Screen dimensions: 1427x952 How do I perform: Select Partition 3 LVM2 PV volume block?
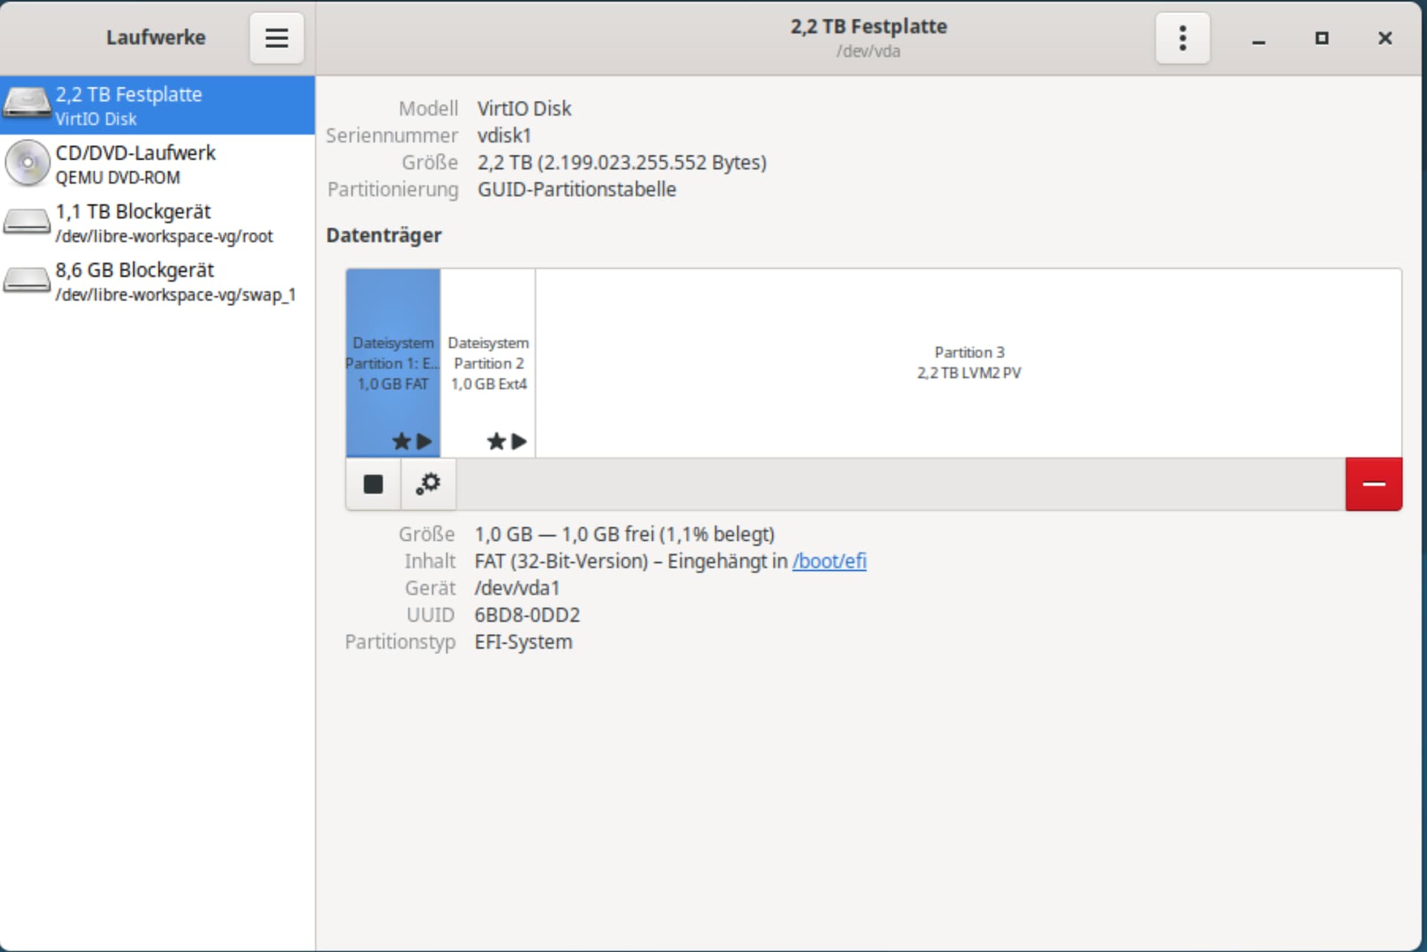[x=968, y=363]
